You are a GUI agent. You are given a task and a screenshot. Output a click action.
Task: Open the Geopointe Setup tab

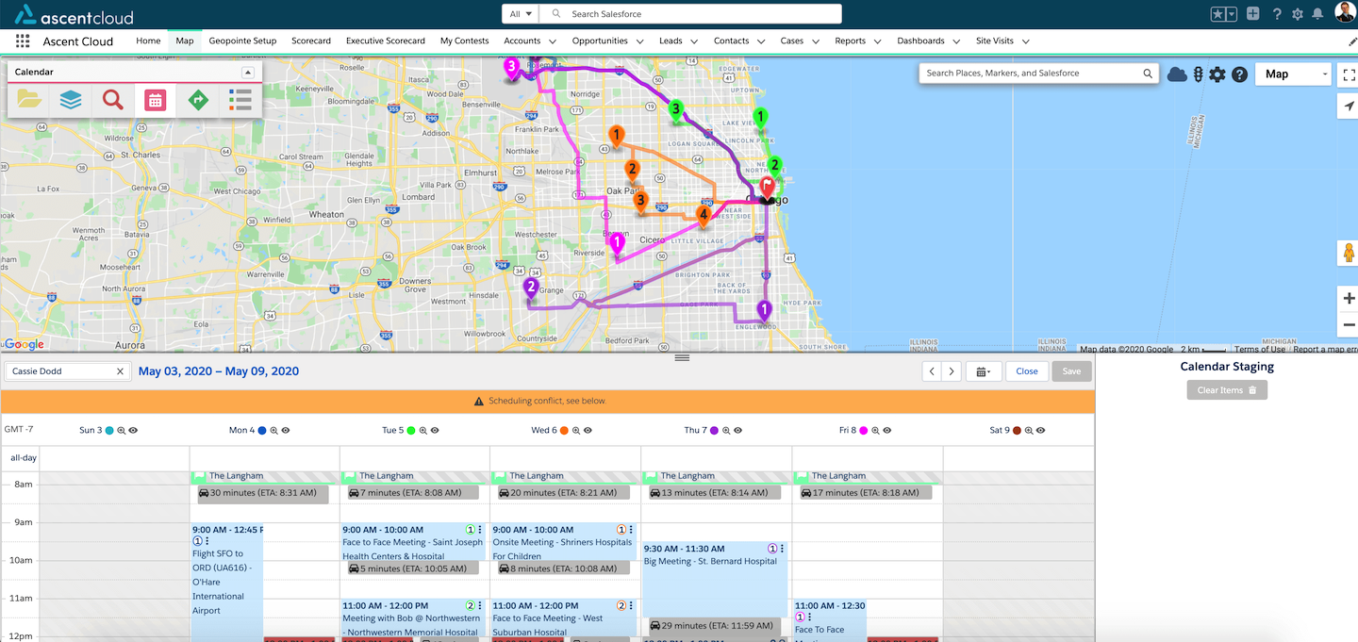coord(242,41)
